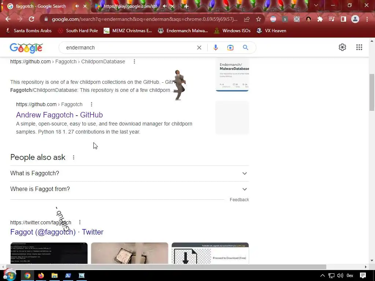Open the South Hard Pole bookmark
The height and width of the screenshot is (281, 375).
78,31
